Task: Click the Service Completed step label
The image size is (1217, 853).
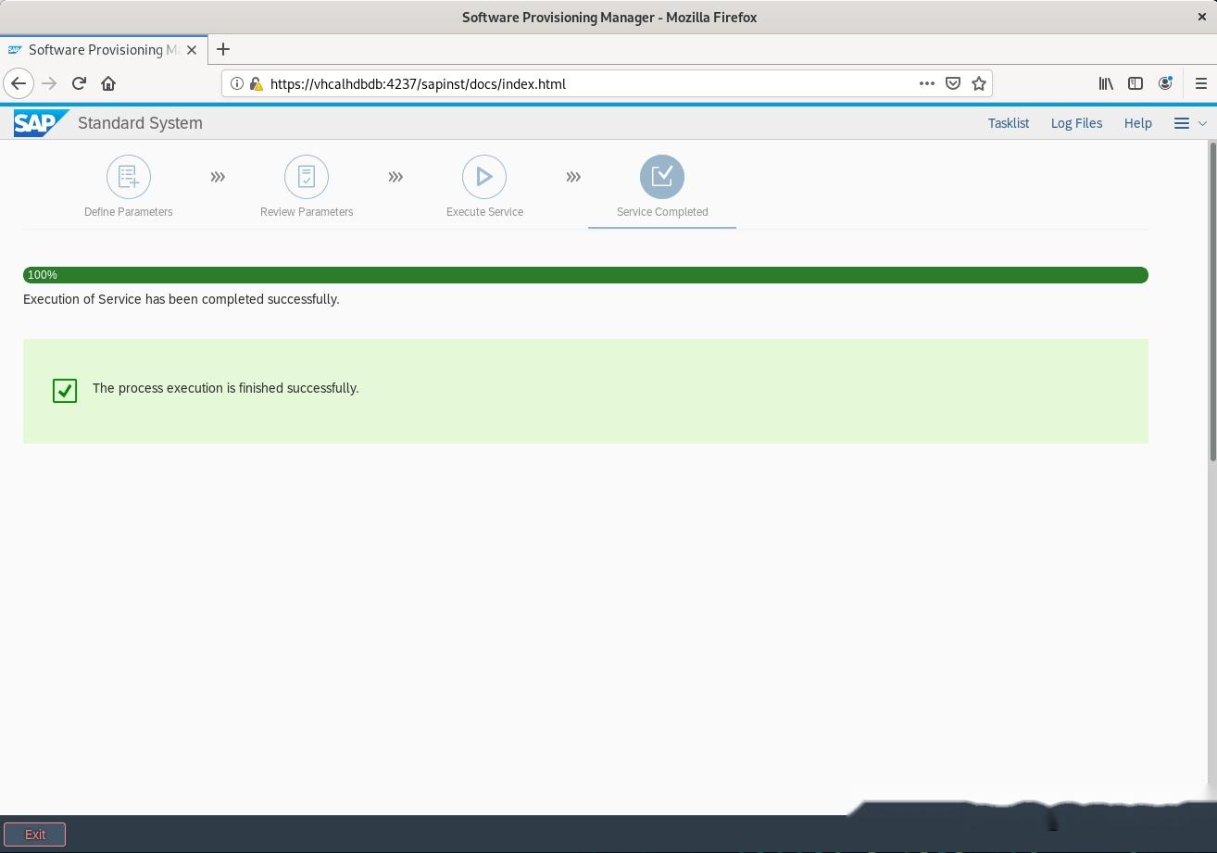Action: pos(662,212)
